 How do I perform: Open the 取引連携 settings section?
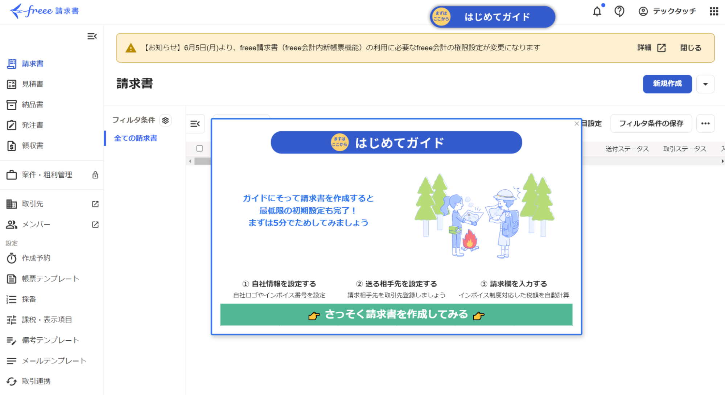(x=12, y=381)
